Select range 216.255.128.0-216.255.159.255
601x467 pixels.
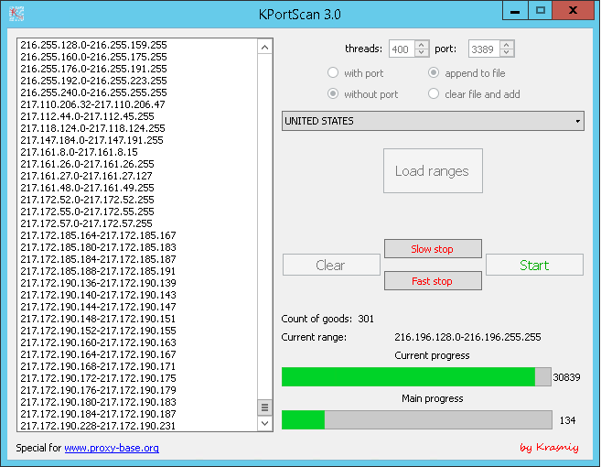[x=93, y=45]
